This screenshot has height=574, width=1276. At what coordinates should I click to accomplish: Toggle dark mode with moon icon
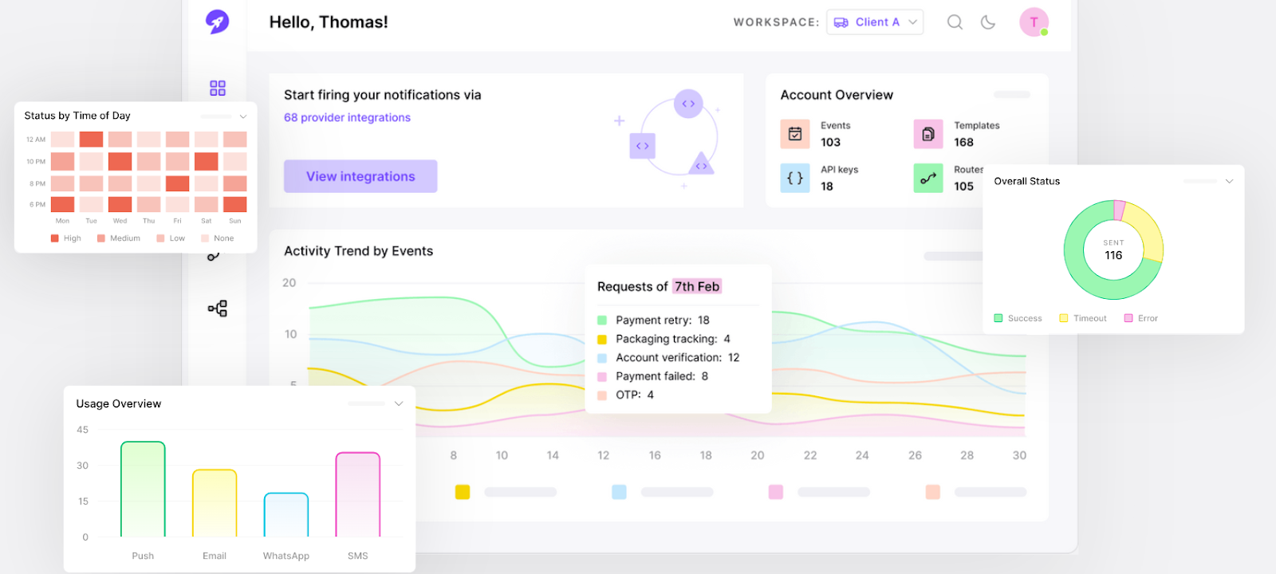(x=988, y=22)
